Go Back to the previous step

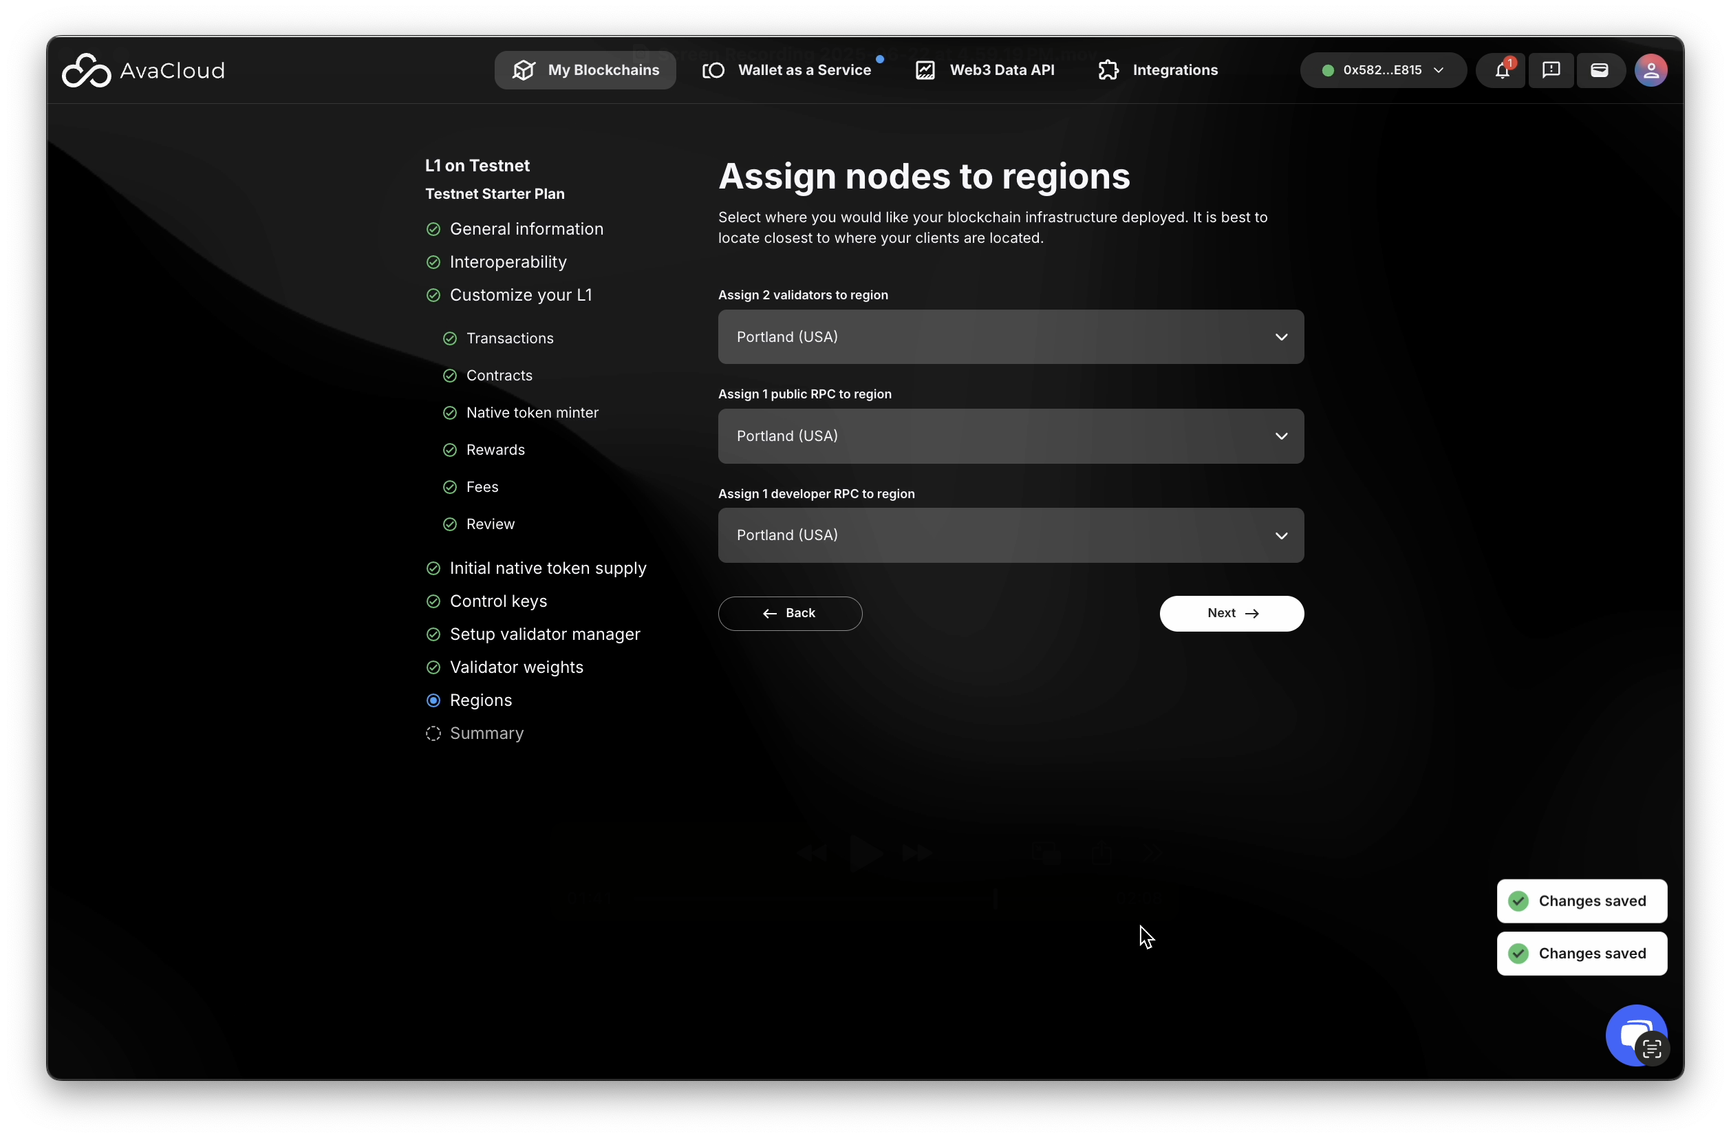(x=790, y=613)
